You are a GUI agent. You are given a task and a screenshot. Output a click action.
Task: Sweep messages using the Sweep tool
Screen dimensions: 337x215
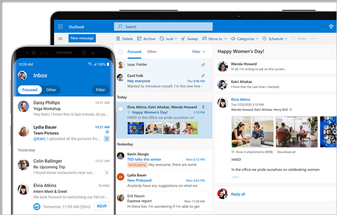click(x=189, y=39)
